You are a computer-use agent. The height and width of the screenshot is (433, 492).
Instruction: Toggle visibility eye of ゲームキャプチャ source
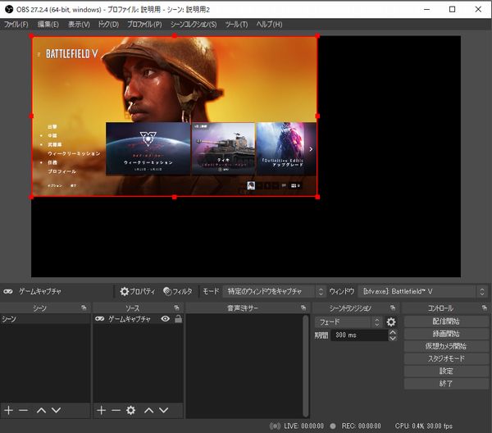click(166, 319)
